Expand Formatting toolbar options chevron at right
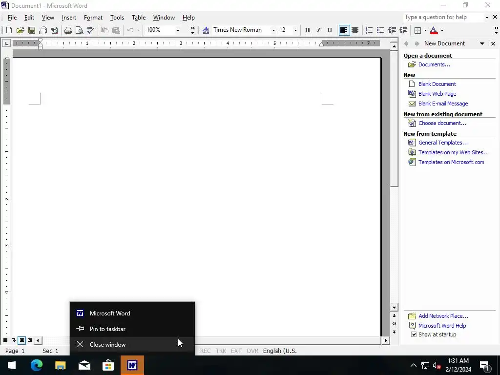500x375 pixels. [x=496, y=30]
